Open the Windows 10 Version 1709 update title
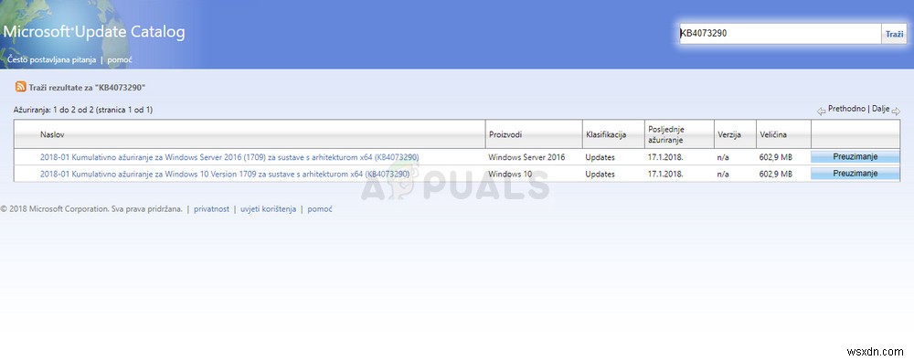This screenshot has width=914, height=361. (225, 174)
